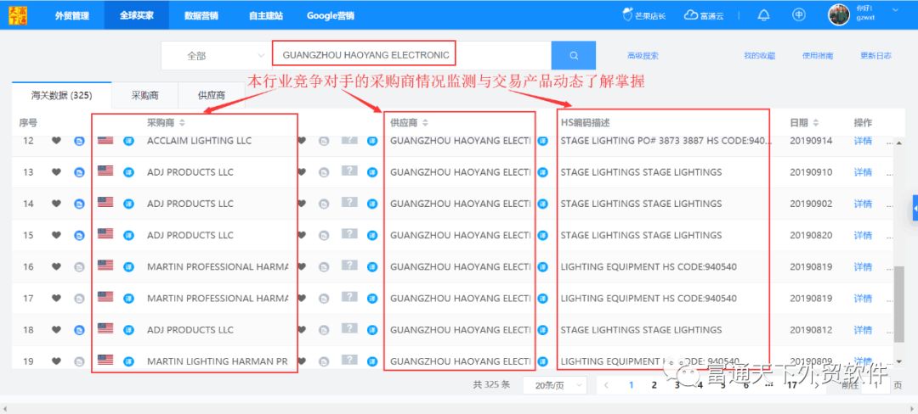Sort by 日期 column arrows
The image size is (918, 414).
(815, 123)
